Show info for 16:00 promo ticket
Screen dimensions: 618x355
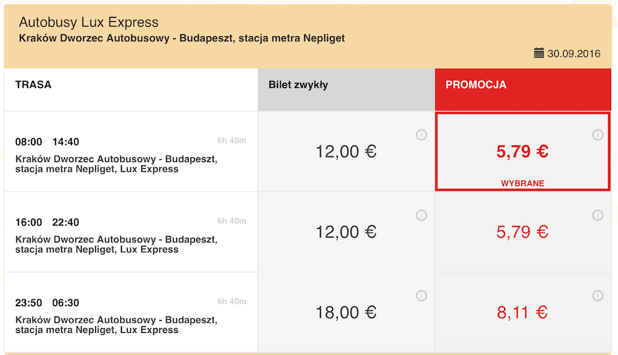pos(597,216)
